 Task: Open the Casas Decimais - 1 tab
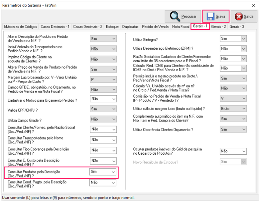pos(55,26)
